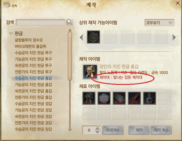Image resolution: width=182 pixels, height=141 pixels.
Task: Select the crystal block material showing 0/3
Action: point(104,98)
